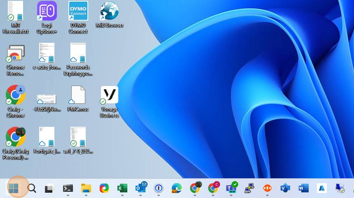The height and width of the screenshot is (198, 354).
Task: Select PMC.msc desktop file
Action: (x=78, y=99)
